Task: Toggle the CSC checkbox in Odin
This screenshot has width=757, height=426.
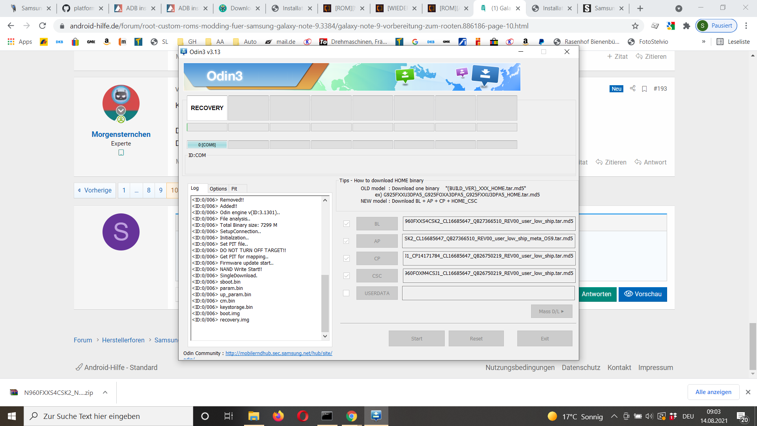Action: click(x=346, y=276)
